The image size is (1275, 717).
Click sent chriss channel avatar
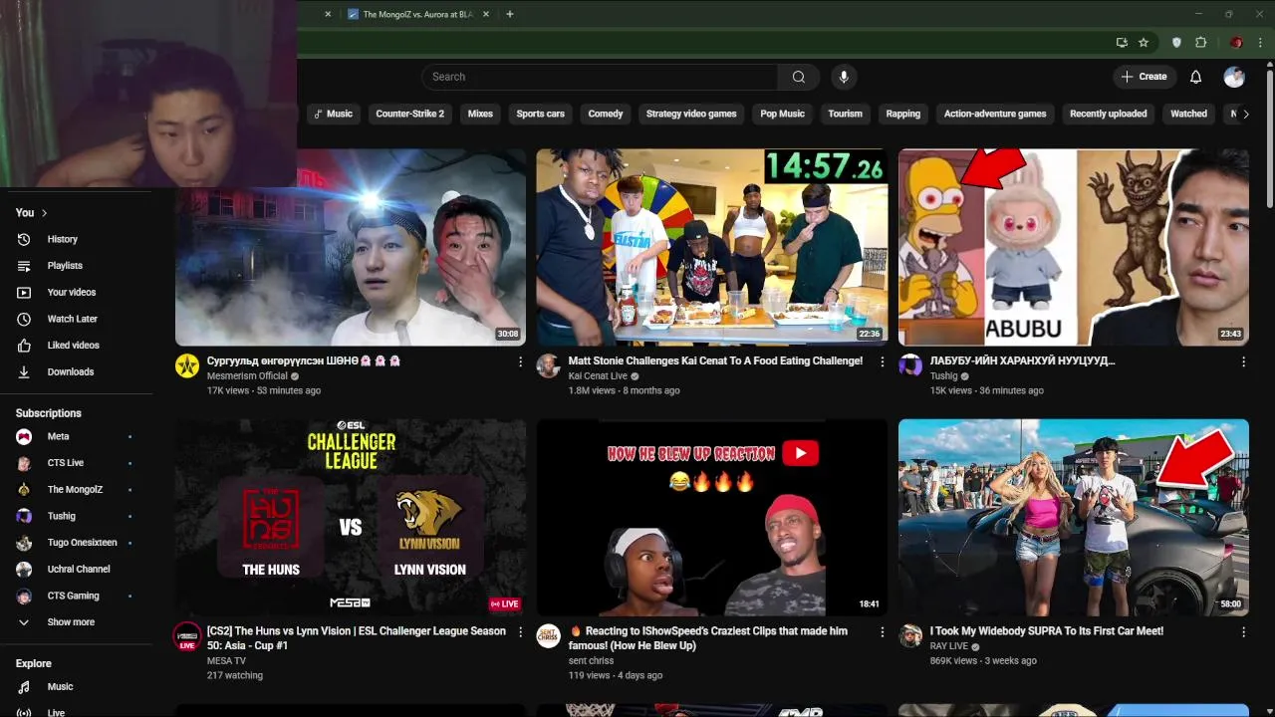coord(549,635)
